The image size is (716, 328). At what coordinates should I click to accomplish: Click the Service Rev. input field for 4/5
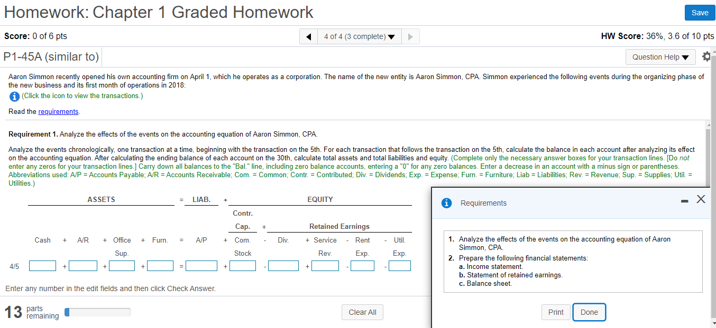click(x=325, y=266)
